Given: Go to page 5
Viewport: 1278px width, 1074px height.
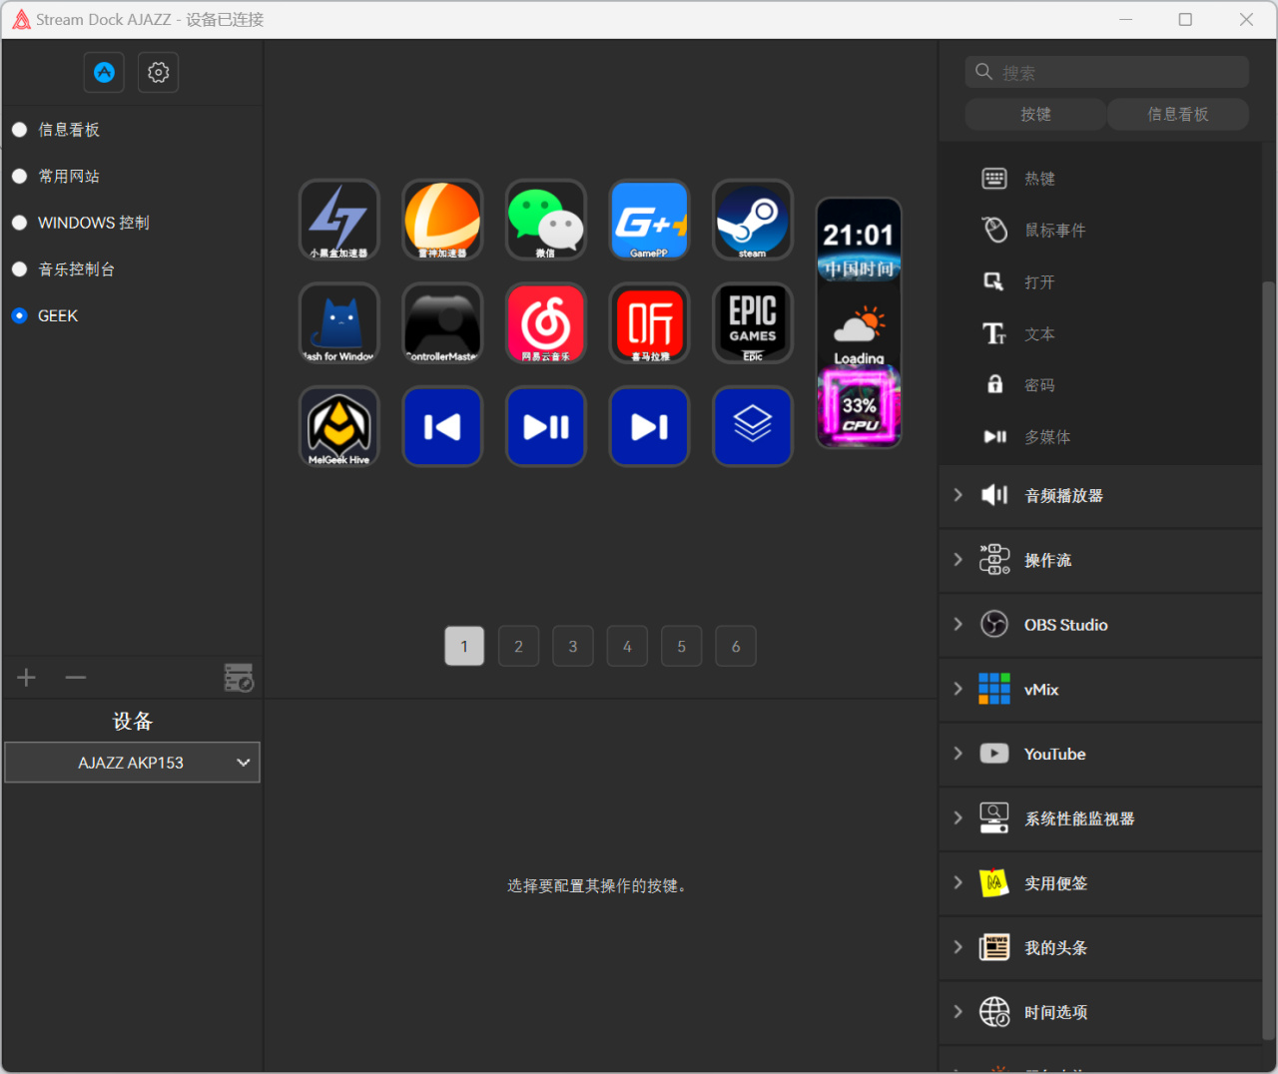Looking at the screenshot, I should 682,646.
